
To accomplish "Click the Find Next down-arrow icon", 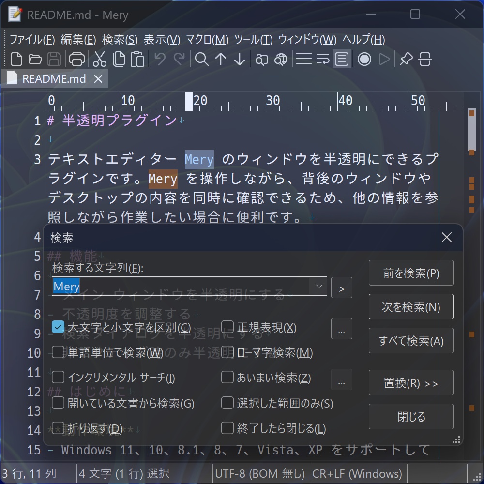I will (x=240, y=59).
